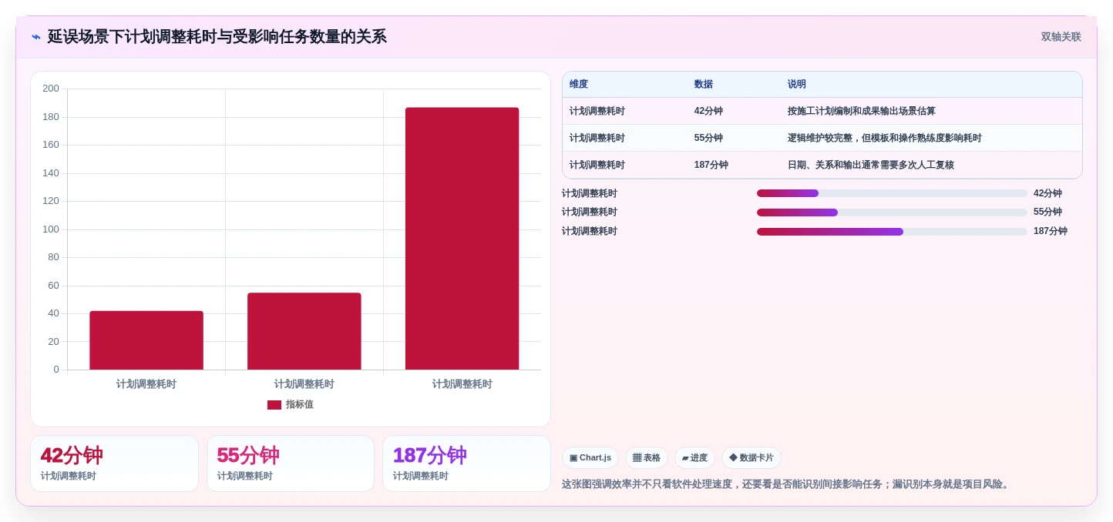Click the chart bar valued 42
Screen dimensions: 1113x522
coord(146,340)
